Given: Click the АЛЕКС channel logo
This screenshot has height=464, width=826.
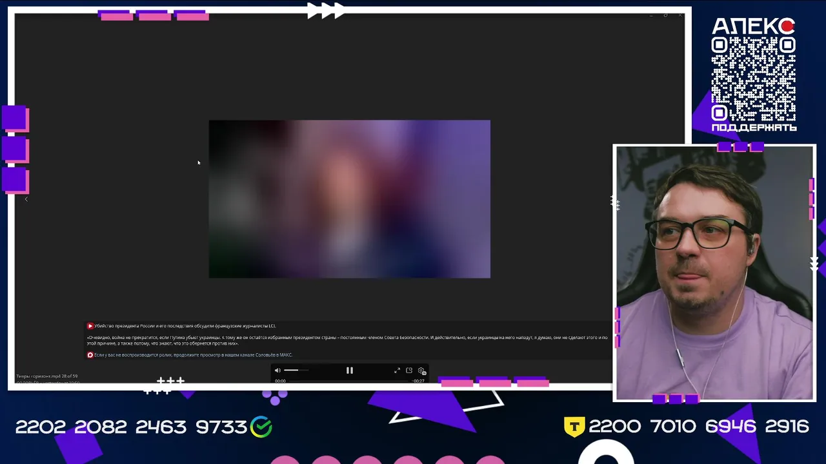Looking at the screenshot, I should pyautogui.click(x=753, y=26).
